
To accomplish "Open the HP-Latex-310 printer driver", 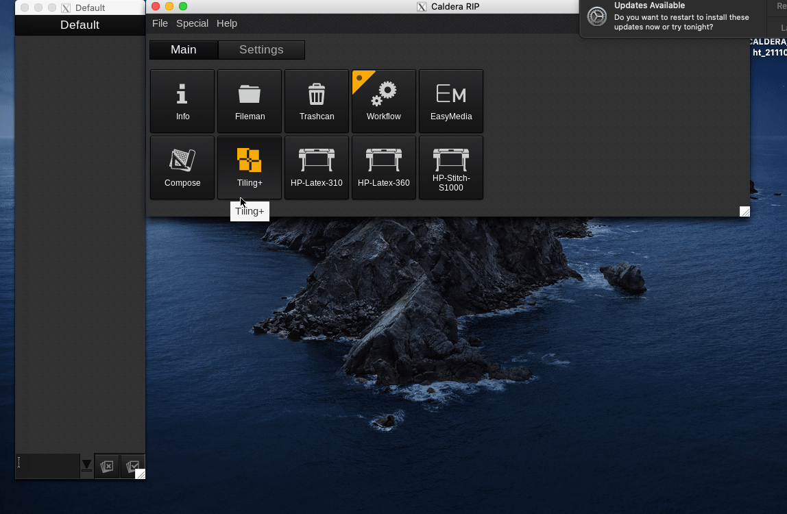I will coord(316,167).
